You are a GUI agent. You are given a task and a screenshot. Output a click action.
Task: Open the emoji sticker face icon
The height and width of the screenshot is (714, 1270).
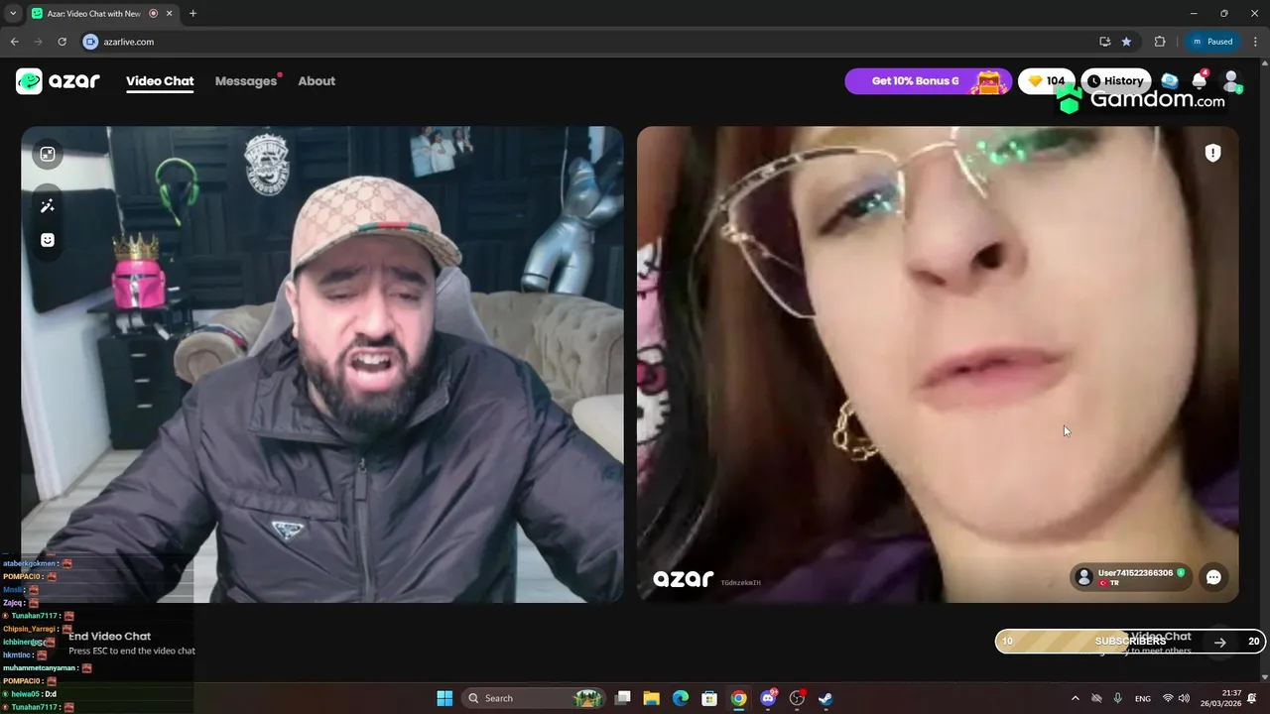[x=47, y=240]
